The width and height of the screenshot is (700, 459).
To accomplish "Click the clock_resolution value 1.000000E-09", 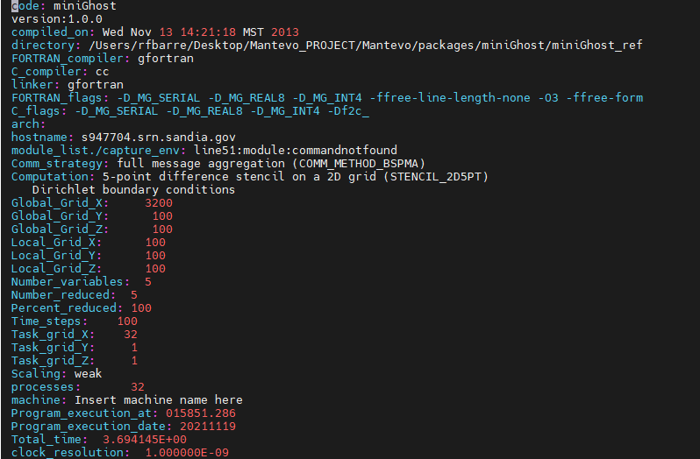I will (187, 452).
